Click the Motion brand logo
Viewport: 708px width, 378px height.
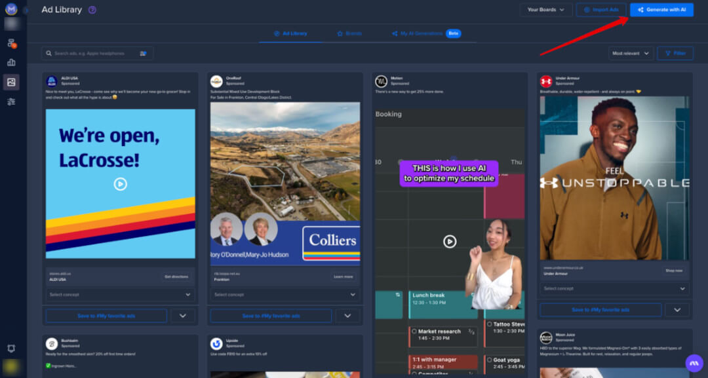click(x=381, y=81)
